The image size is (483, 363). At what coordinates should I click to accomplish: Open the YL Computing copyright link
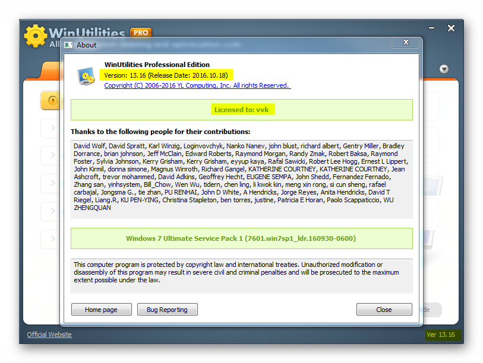coord(197,85)
